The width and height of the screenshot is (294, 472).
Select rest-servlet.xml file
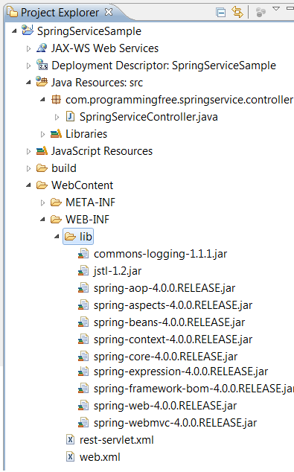(116, 441)
